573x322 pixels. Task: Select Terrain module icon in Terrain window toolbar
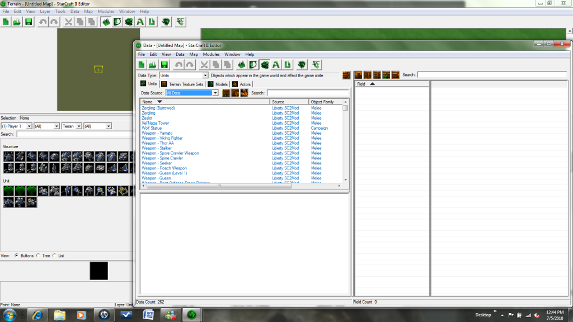pyautogui.click(x=106, y=22)
